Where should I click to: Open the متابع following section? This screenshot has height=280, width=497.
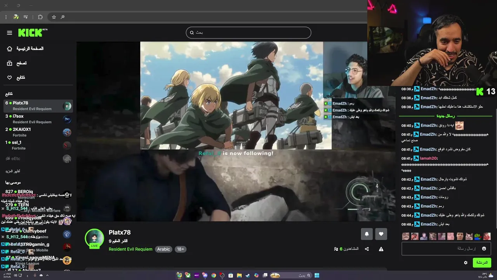pyautogui.click(x=16, y=77)
